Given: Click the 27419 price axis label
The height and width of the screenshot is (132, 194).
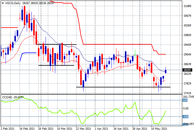Looking at the screenshot, I should pyautogui.click(x=187, y=93).
